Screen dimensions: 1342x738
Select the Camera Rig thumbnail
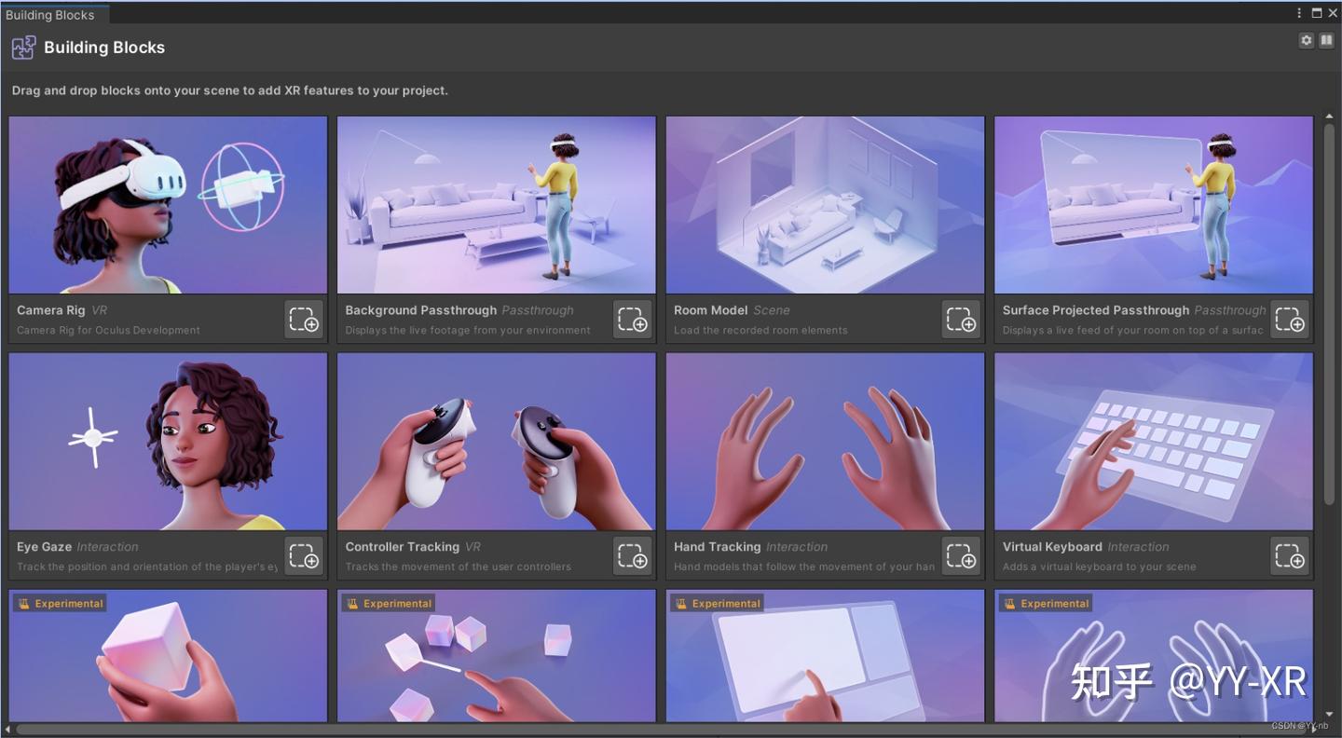coord(168,205)
